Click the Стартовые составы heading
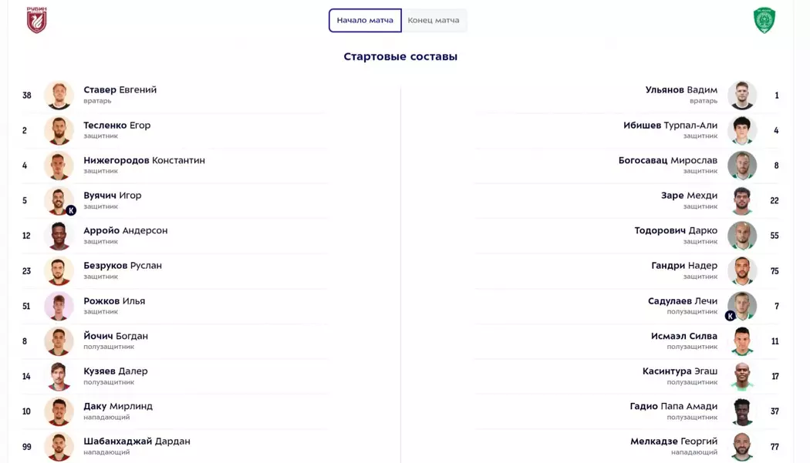 (400, 56)
